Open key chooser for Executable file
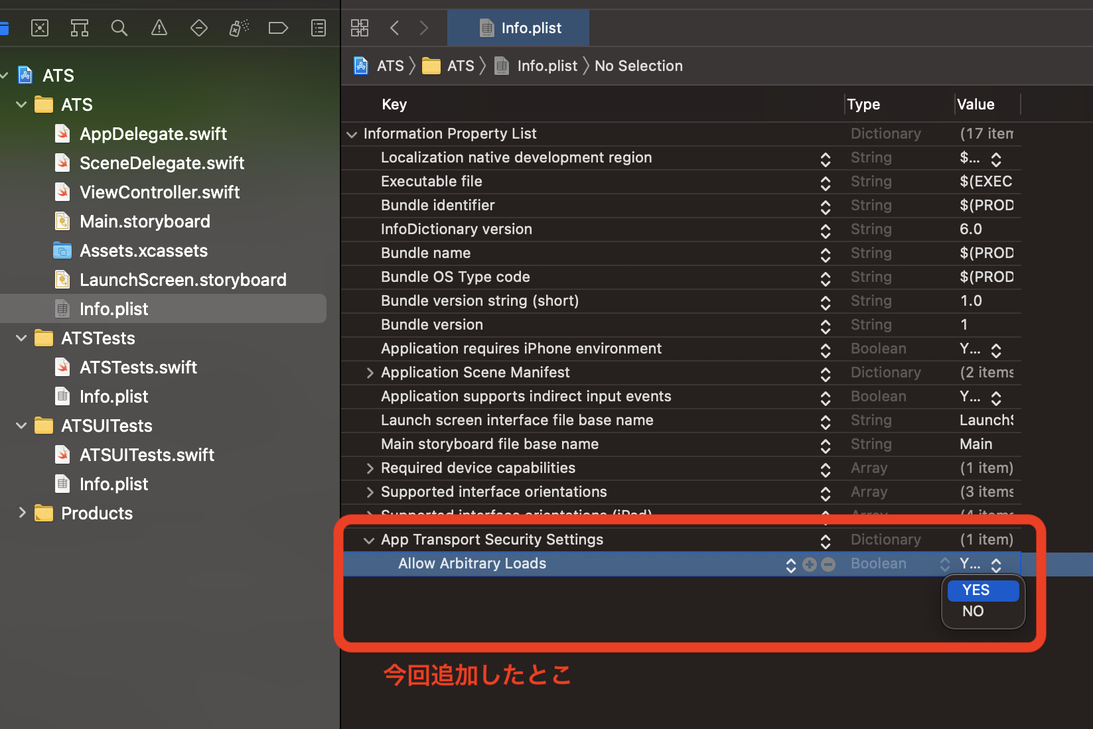The height and width of the screenshot is (729, 1093). (x=826, y=183)
